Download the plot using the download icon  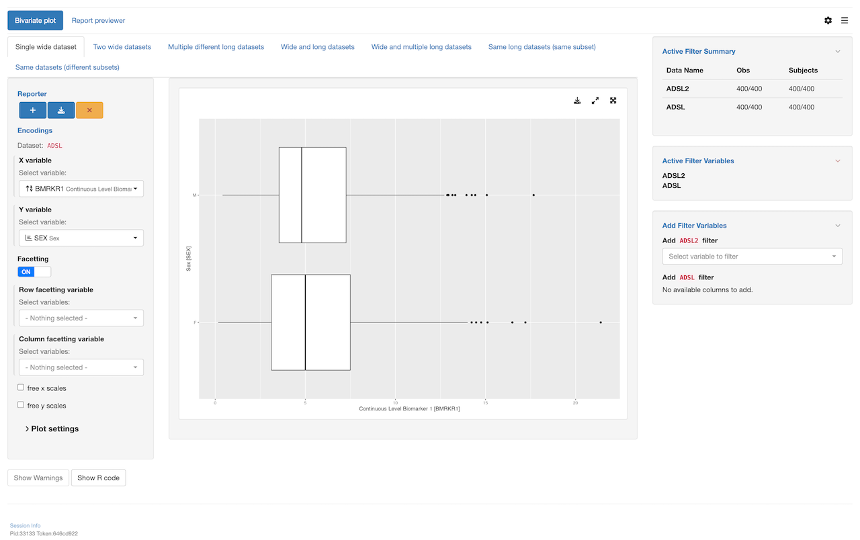pyautogui.click(x=577, y=101)
